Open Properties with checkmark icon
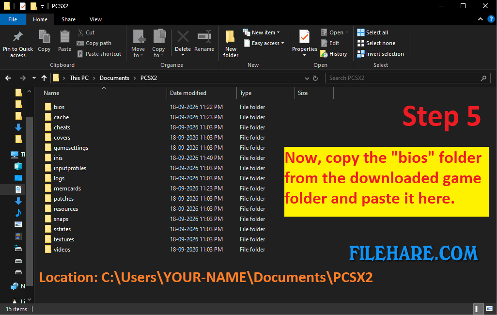Image resolution: width=497 pixels, height=315 pixels. (x=304, y=37)
